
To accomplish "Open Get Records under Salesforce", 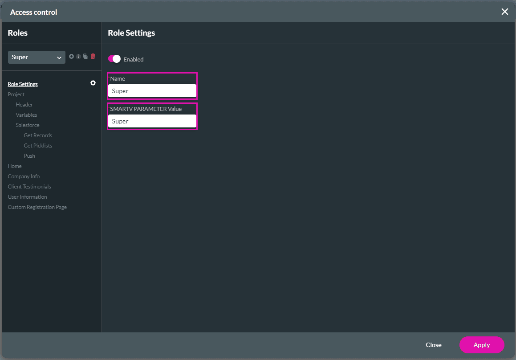I will [38, 135].
